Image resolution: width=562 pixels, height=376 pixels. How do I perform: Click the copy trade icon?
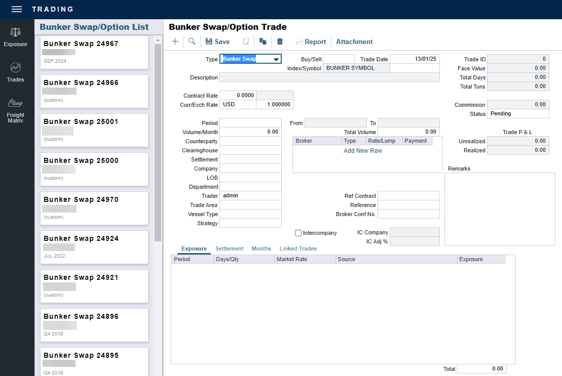click(x=263, y=41)
